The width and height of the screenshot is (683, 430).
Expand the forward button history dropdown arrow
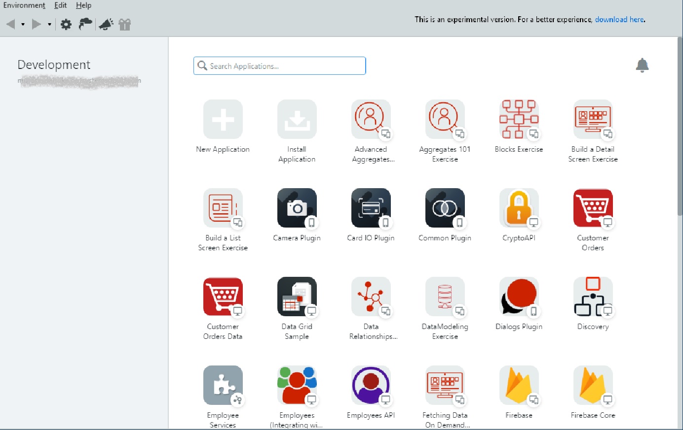click(x=49, y=24)
